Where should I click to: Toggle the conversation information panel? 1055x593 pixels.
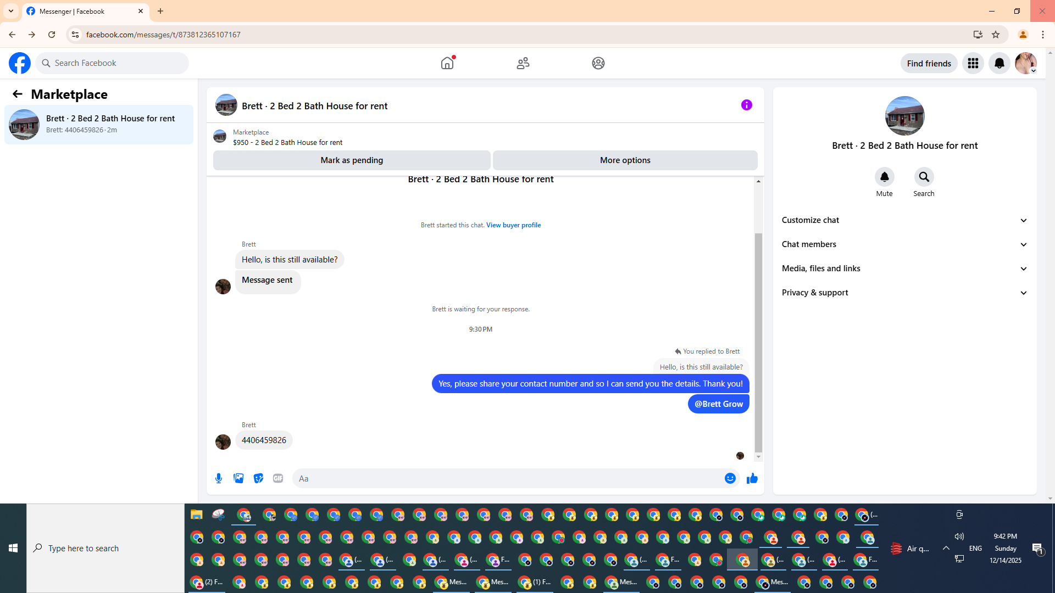[x=746, y=105]
